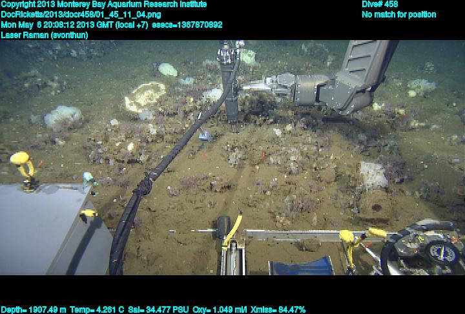Click the blue container at bottom
The height and width of the screenshot is (314, 465).
point(300,266)
